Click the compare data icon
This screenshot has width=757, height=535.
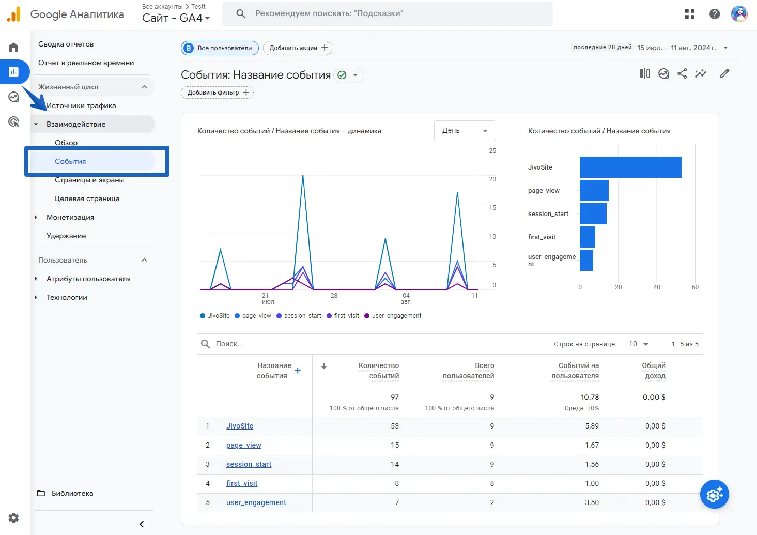click(644, 73)
